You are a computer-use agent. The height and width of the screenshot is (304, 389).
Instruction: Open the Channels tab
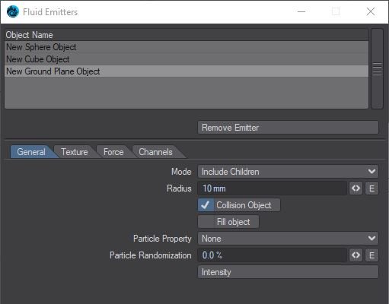155,152
